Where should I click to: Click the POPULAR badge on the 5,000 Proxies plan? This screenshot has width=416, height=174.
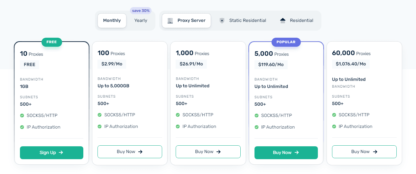pyautogui.click(x=286, y=42)
